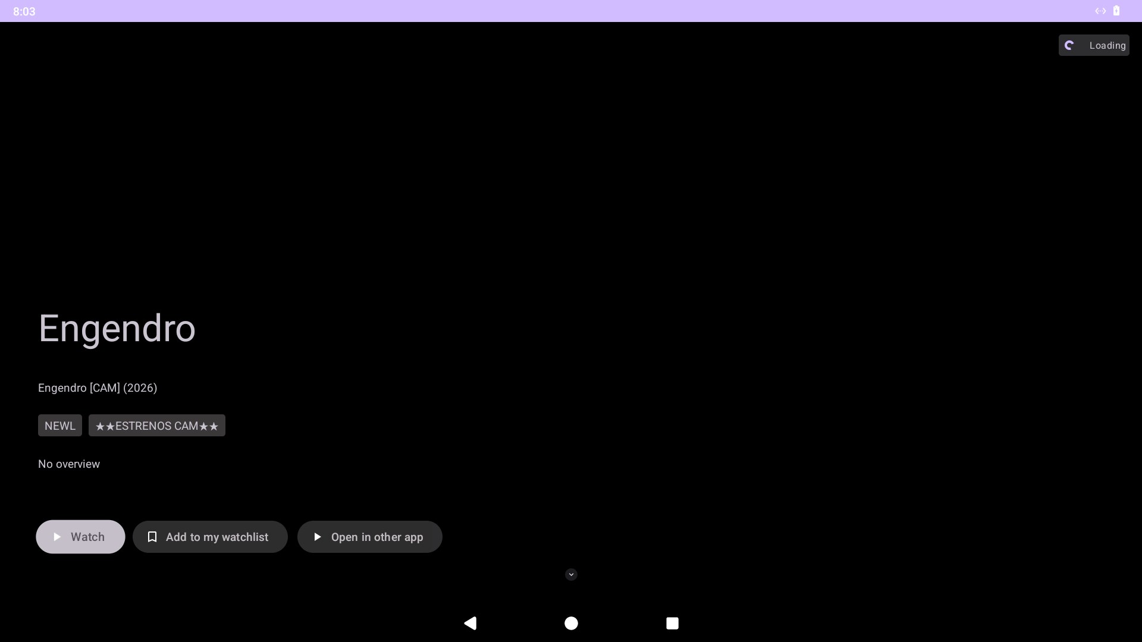Add Engendro to my watchlist
This screenshot has height=642, width=1142.
coord(210,537)
